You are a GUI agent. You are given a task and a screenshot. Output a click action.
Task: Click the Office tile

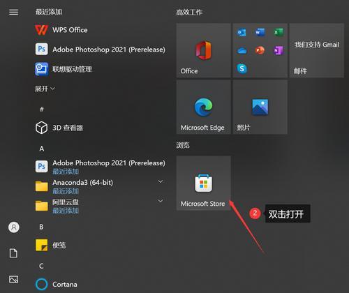[x=203, y=50]
